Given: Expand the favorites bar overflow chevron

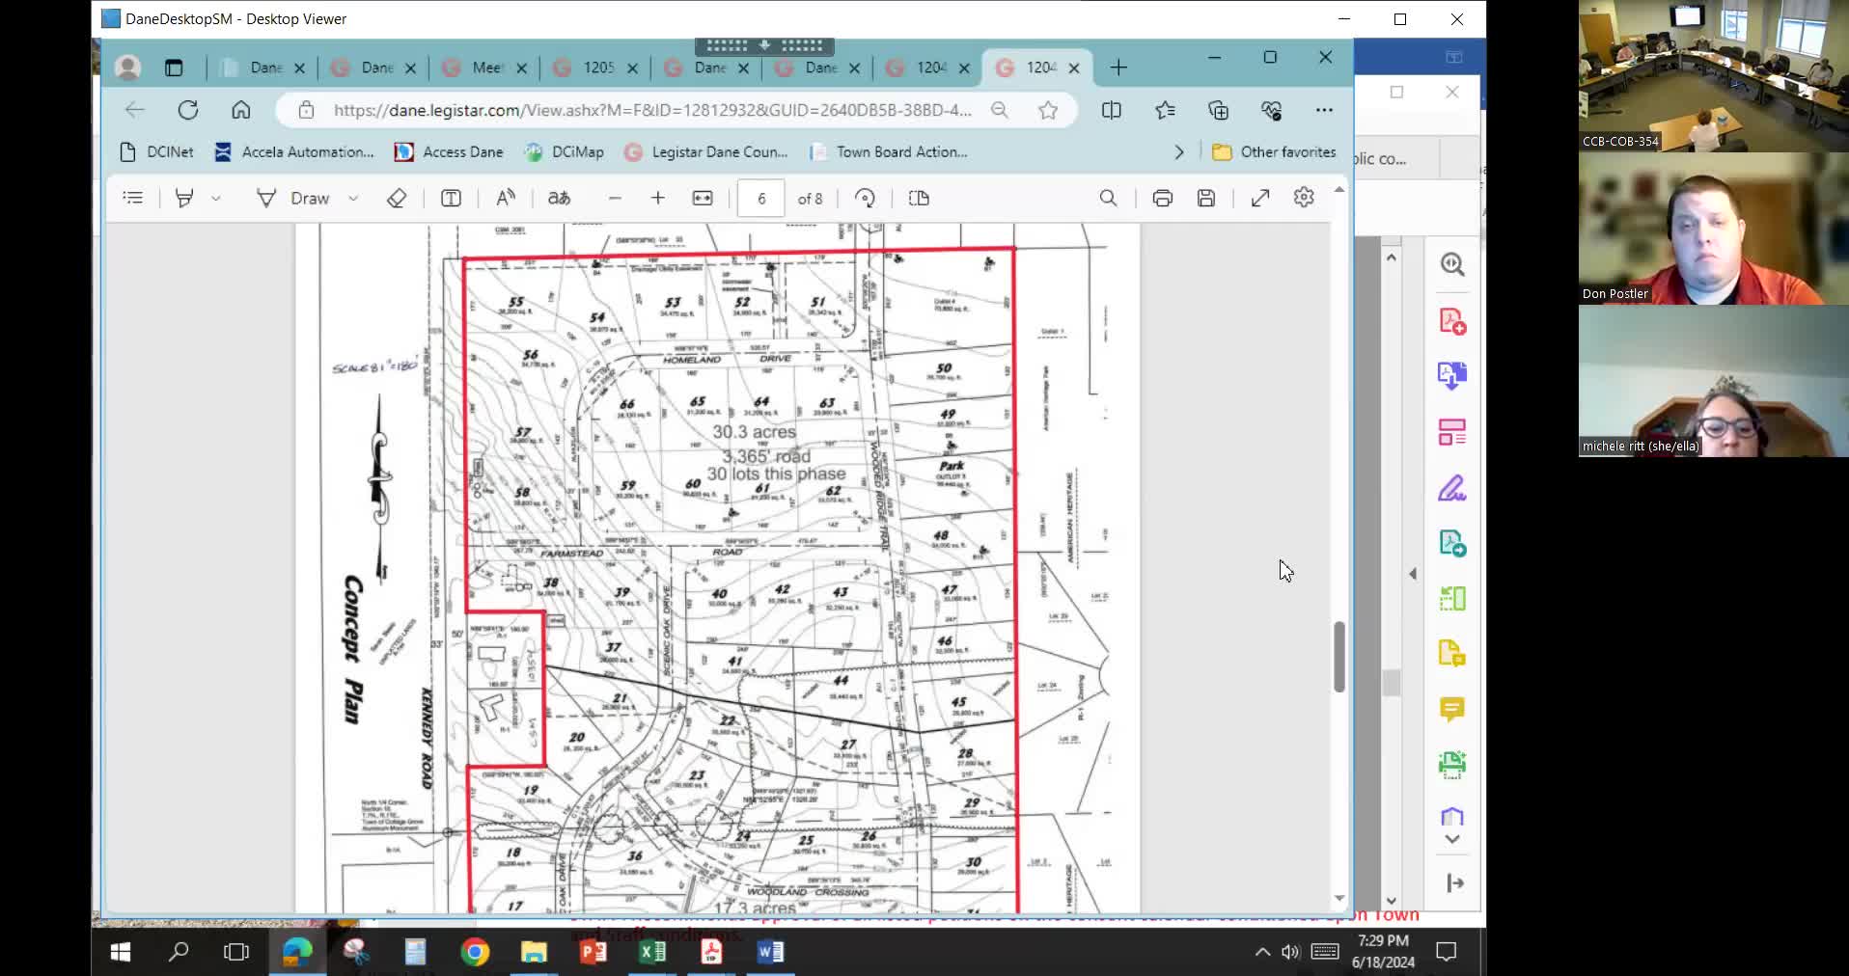Looking at the screenshot, I should [1178, 152].
